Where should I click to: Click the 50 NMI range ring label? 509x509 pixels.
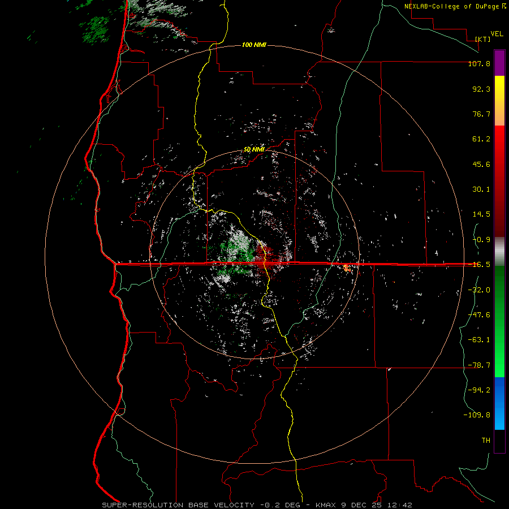[x=254, y=150]
